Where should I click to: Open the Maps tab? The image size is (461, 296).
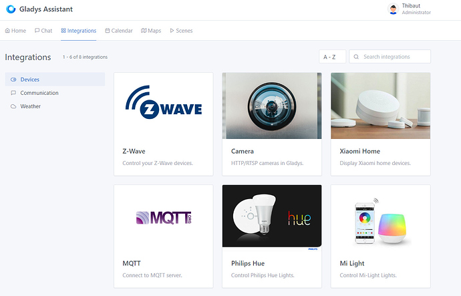point(151,31)
